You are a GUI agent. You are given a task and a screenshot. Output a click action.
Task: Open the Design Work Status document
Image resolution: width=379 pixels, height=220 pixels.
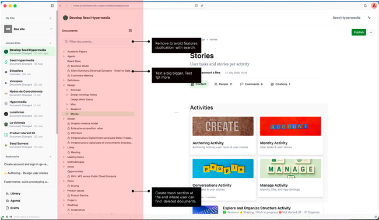pos(82,99)
